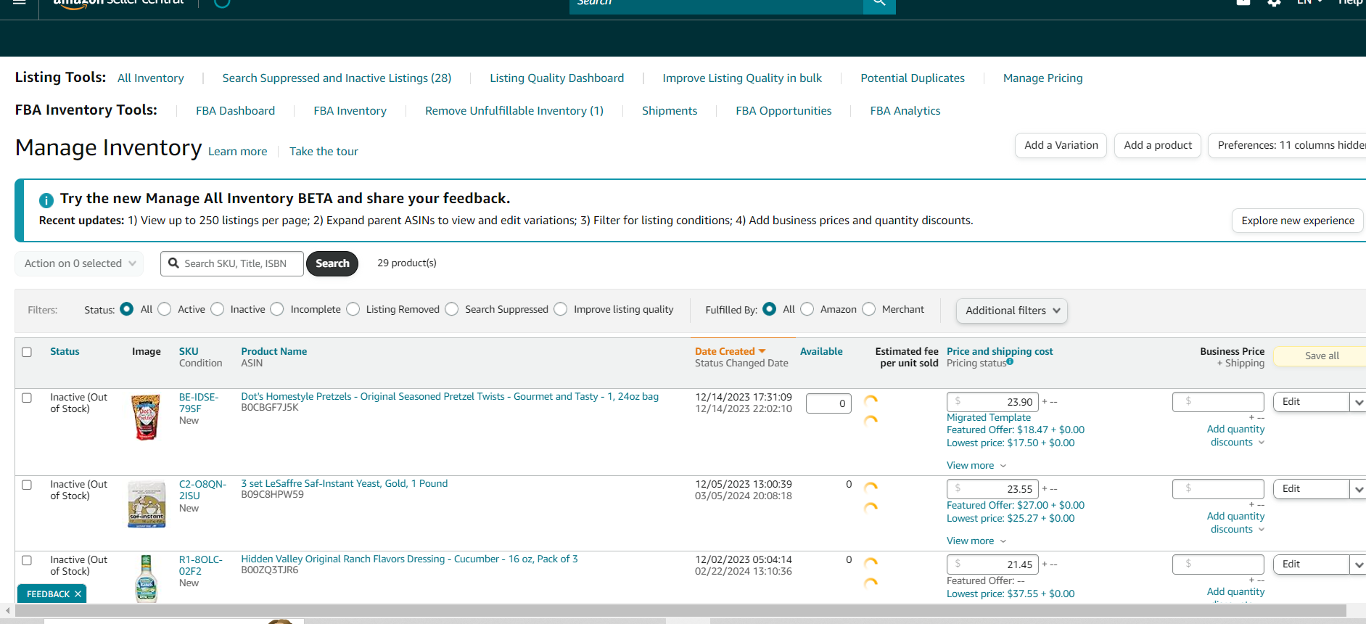This screenshot has width=1366, height=624.
Task: Select the checkbox for the Dot's Pretzels row
Action: click(27, 398)
